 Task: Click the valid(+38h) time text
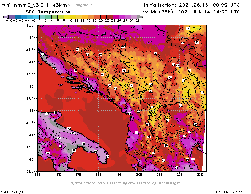pyautogui.click(x=191, y=12)
